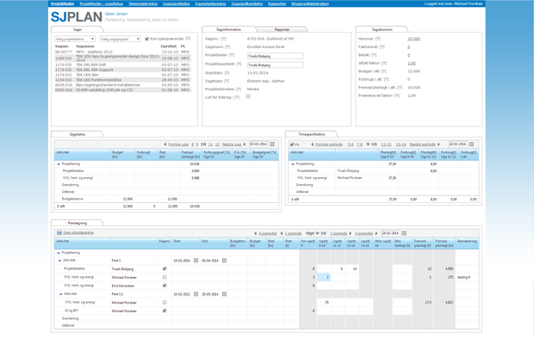The height and width of the screenshot is (338, 534).
Task: Collapse Projektering row in Sagsstatus table
Action: (59, 164)
